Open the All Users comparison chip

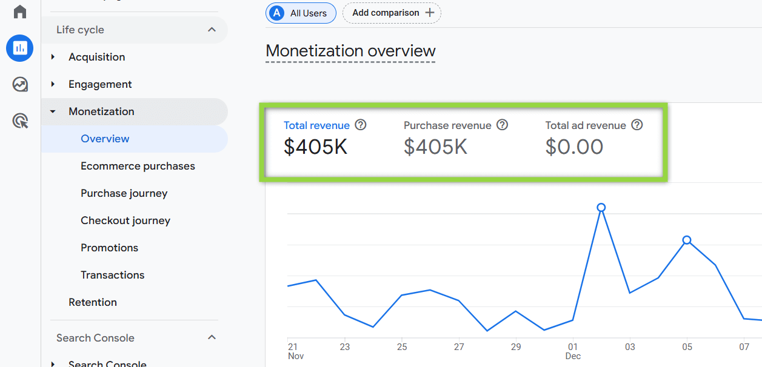tap(301, 13)
